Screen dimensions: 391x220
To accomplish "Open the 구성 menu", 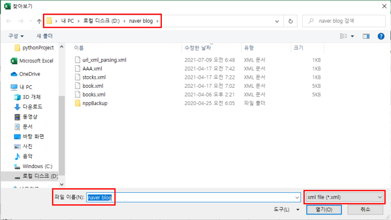I will (16, 36).
